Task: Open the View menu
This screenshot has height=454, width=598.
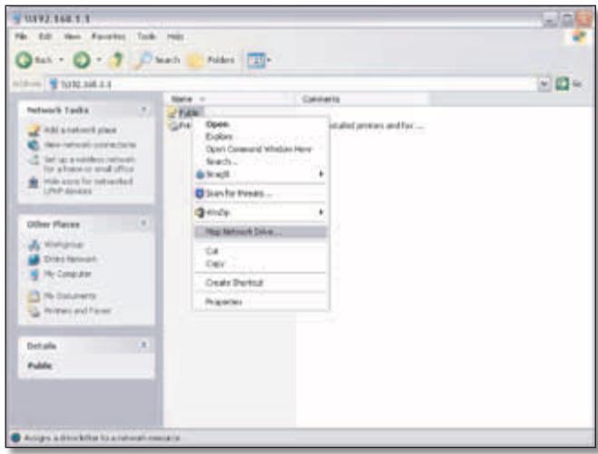Action: pyautogui.click(x=73, y=36)
